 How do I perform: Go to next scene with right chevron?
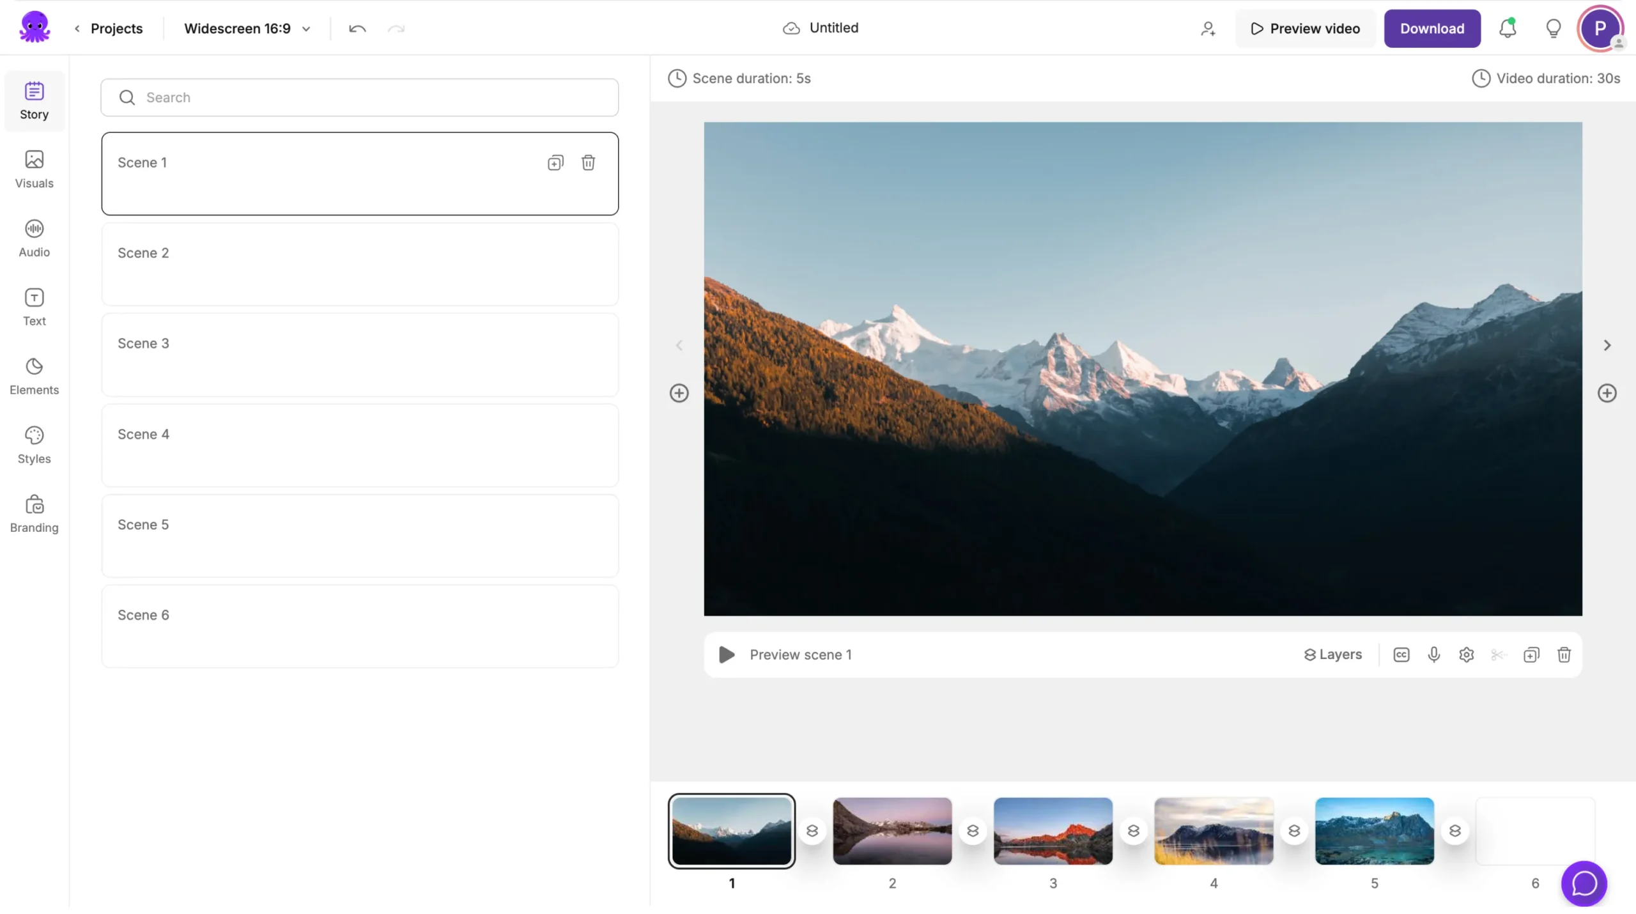click(x=1607, y=345)
